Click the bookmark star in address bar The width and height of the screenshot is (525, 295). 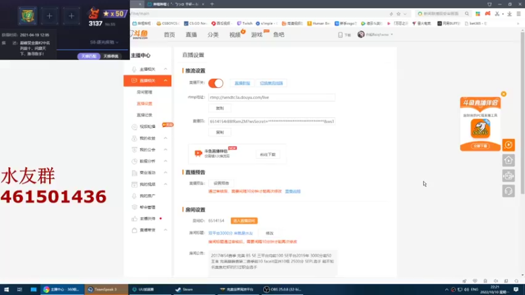pyautogui.click(x=398, y=14)
